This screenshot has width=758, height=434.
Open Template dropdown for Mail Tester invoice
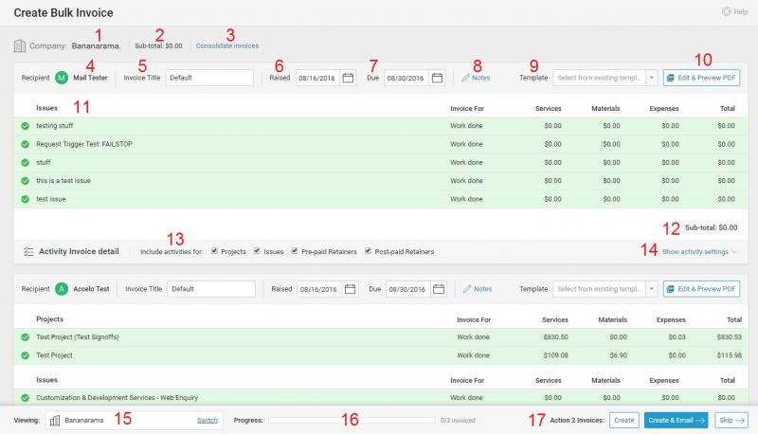651,78
